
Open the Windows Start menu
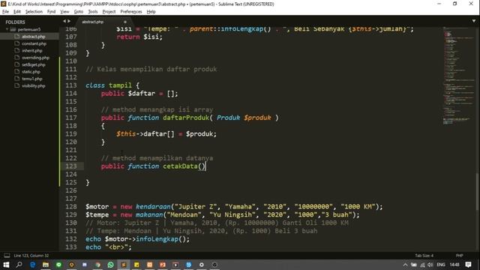[6, 265]
